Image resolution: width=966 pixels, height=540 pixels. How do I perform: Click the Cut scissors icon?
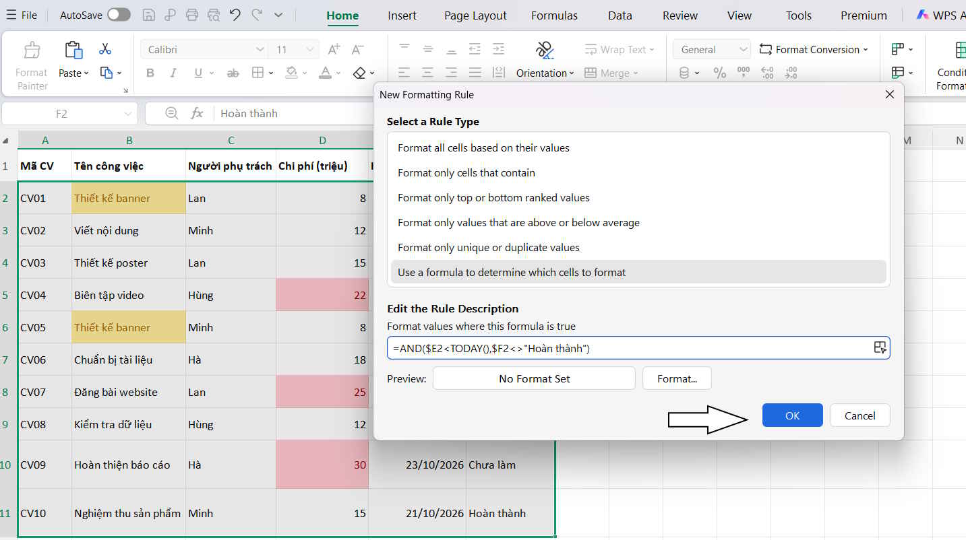[104, 49]
